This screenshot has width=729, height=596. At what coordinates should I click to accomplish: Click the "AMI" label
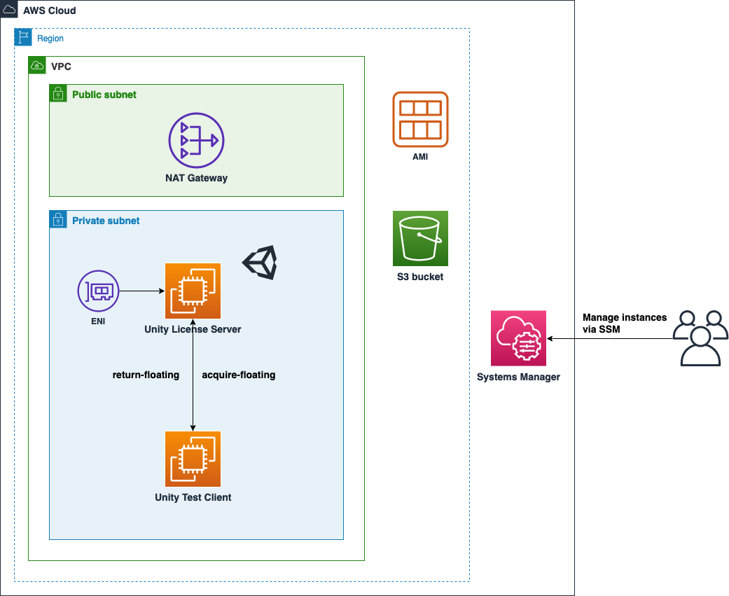tap(420, 157)
